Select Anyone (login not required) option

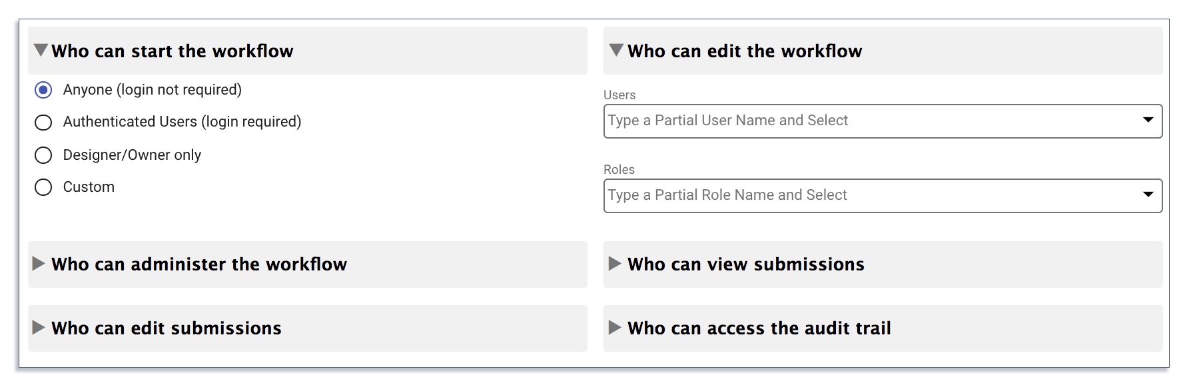tap(43, 90)
